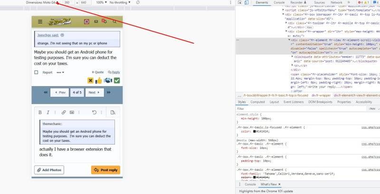
Task: Open more options after undo icon
Action: [102, 112]
